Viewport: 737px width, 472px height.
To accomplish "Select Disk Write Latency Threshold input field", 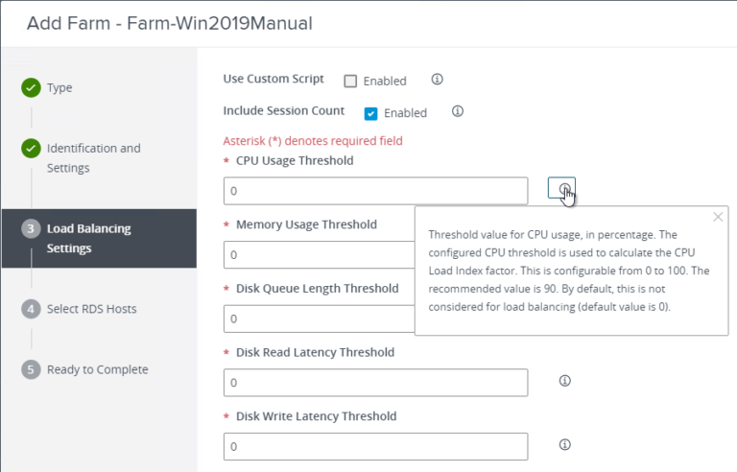I will coord(375,446).
